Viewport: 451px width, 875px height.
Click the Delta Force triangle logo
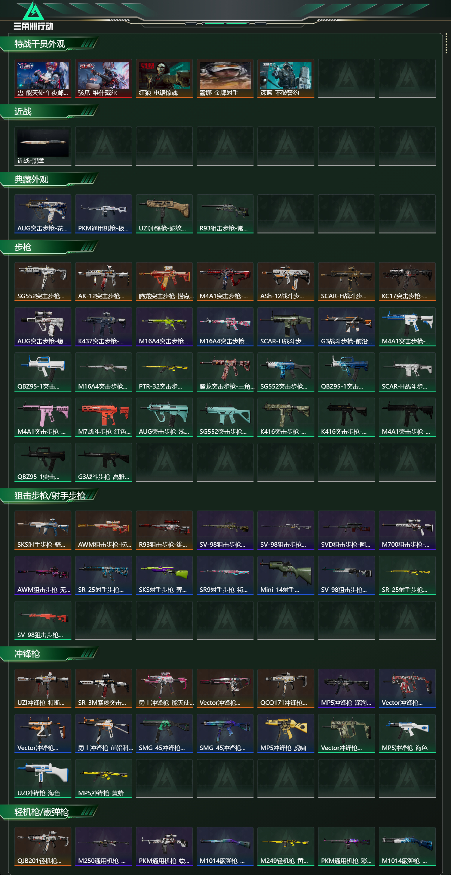coord(33,11)
